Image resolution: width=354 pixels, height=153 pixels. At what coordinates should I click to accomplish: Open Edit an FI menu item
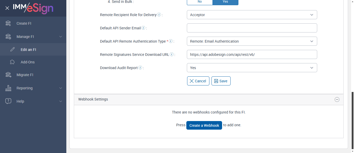(x=28, y=49)
